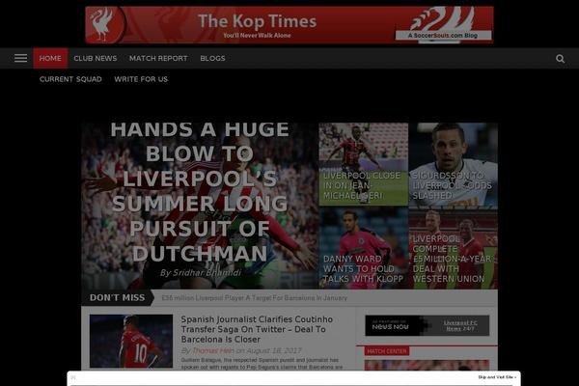
Task: Open 'Spanish Journalist Clarifies Coutinho' headline
Action: coord(257,329)
